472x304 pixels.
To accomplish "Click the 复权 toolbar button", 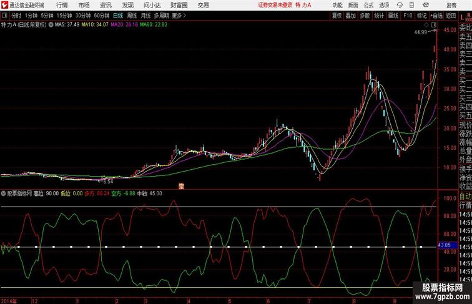I will click(x=337, y=16).
